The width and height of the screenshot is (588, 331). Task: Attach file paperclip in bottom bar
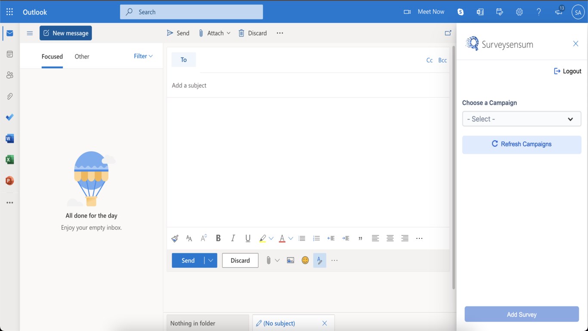click(268, 260)
